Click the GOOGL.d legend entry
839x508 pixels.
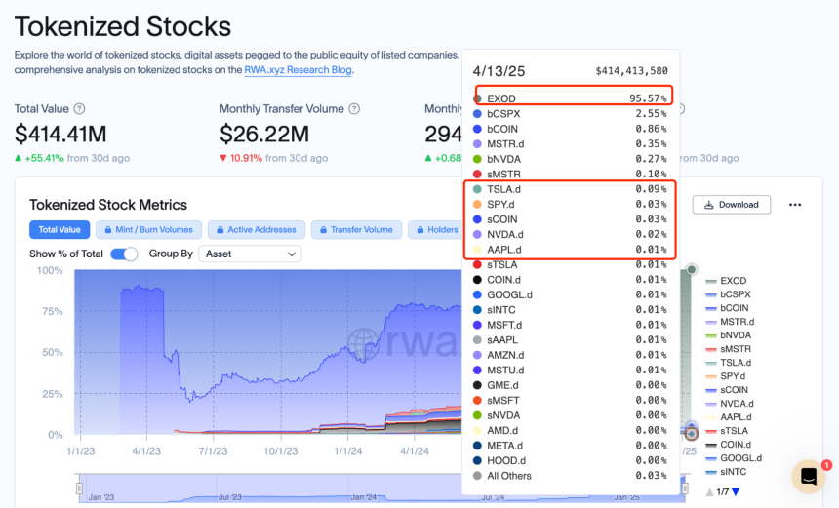[x=734, y=458]
